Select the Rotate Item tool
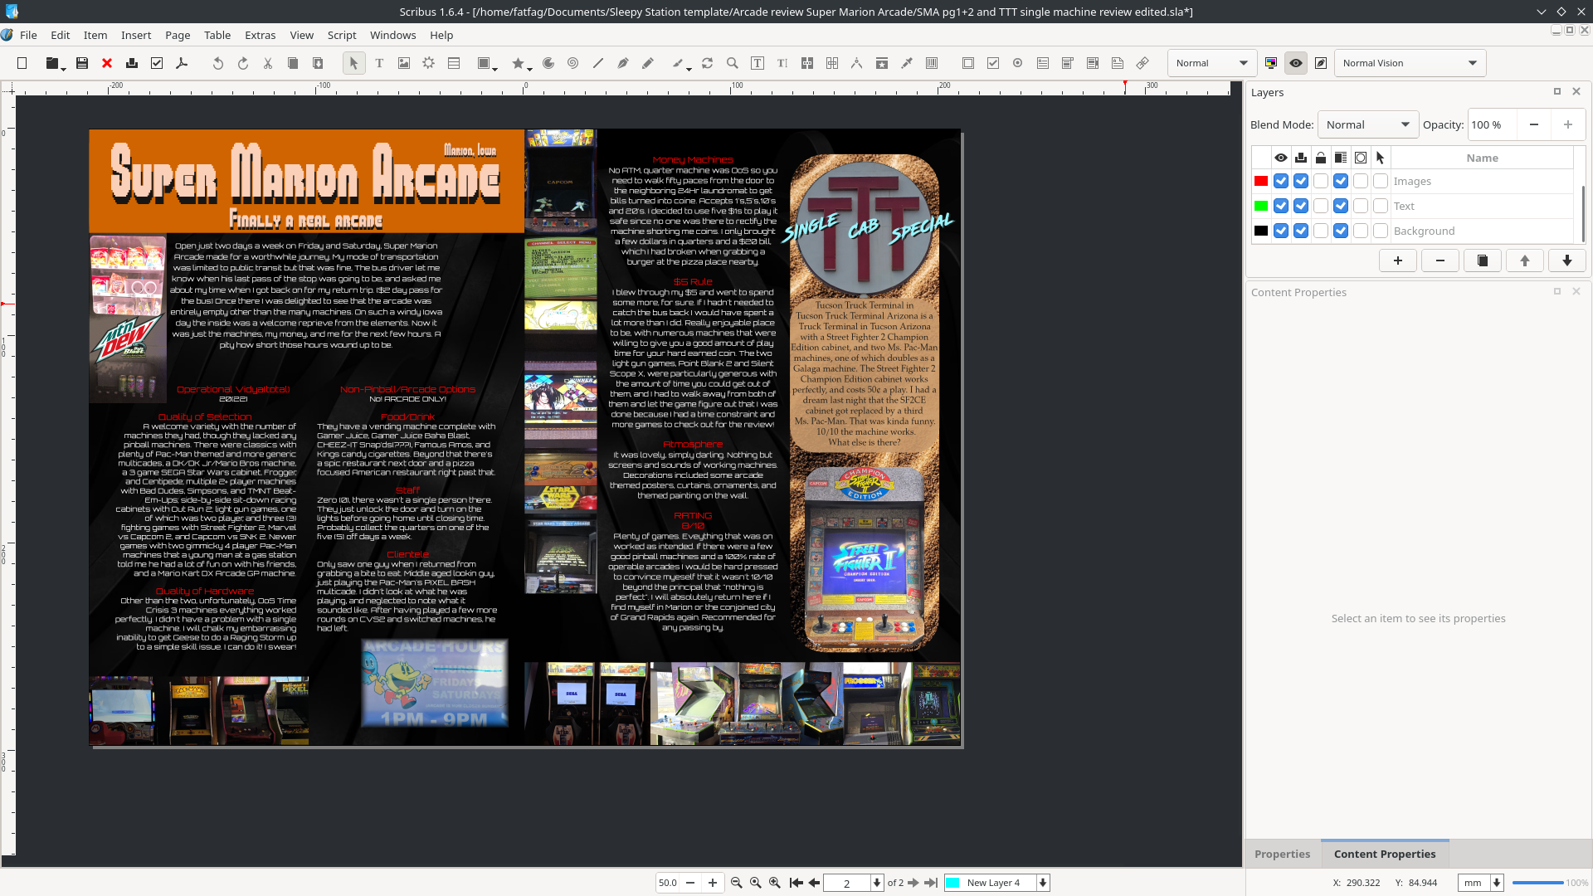The image size is (1593, 896). (x=708, y=63)
